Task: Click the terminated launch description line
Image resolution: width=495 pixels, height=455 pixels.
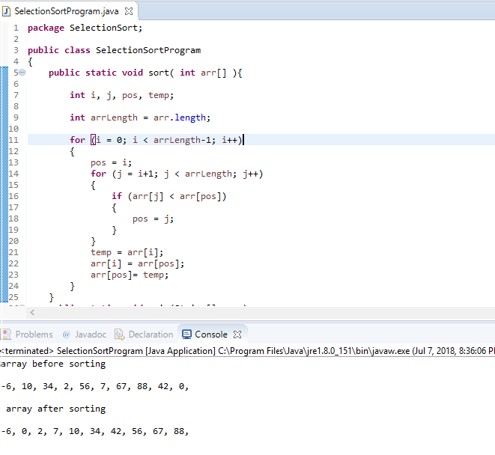Action: pyautogui.click(x=247, y=351)
